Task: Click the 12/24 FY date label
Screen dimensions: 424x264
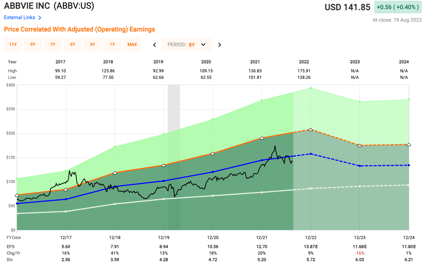Action: 409,238
